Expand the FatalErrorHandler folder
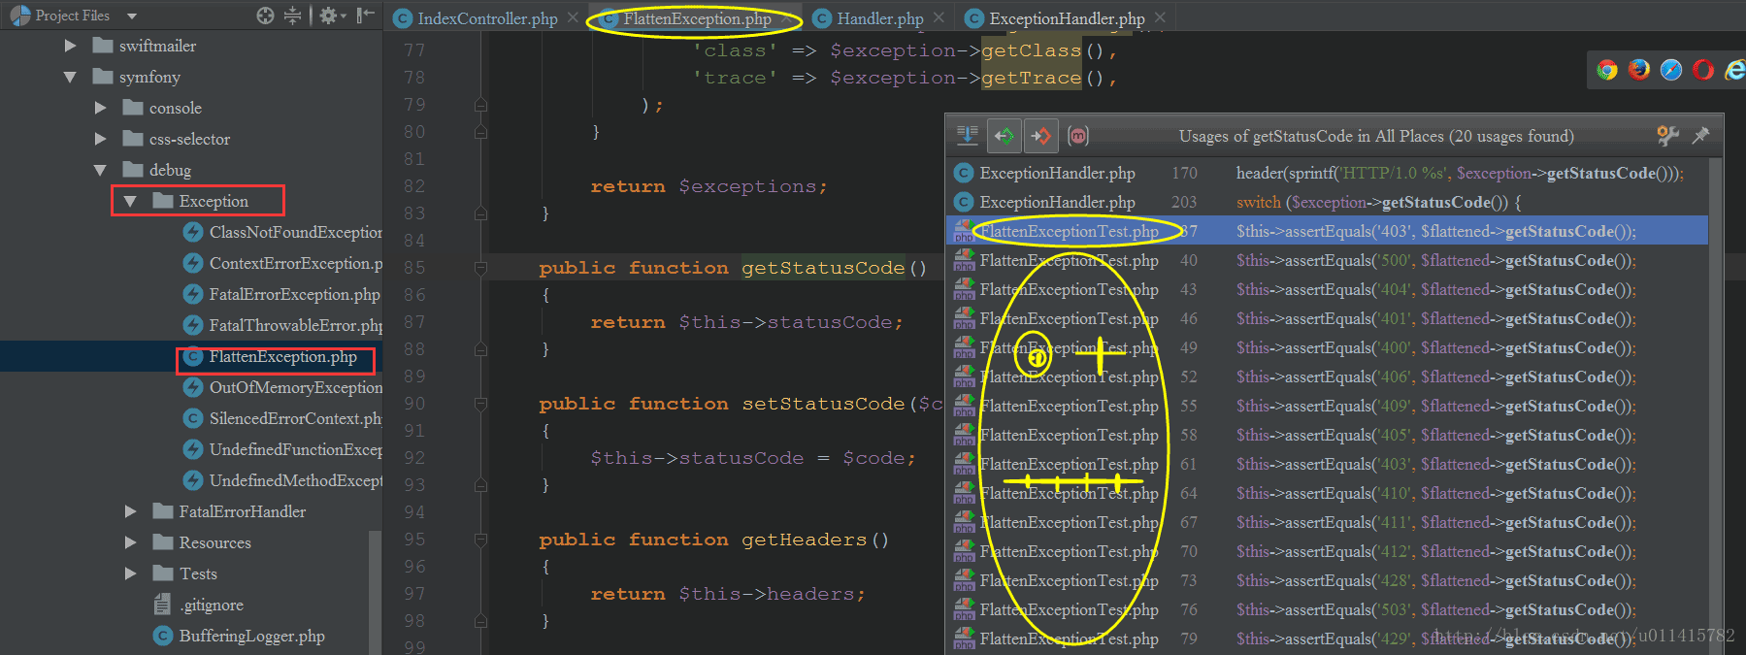 130,511
